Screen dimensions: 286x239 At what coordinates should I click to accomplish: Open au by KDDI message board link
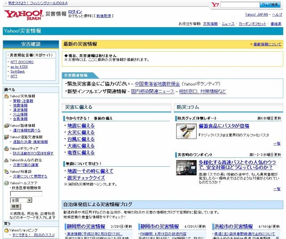19,66
